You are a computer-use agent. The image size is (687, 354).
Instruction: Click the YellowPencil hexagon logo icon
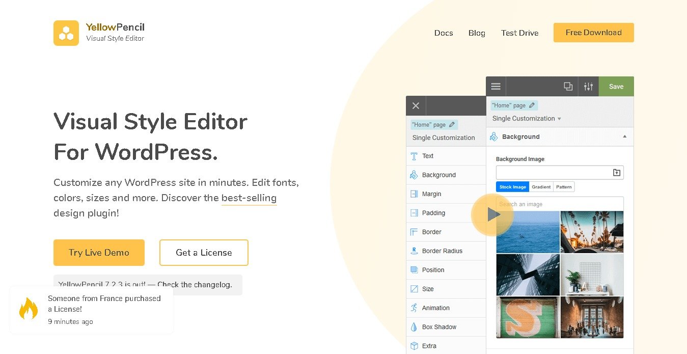click(66, 33)
